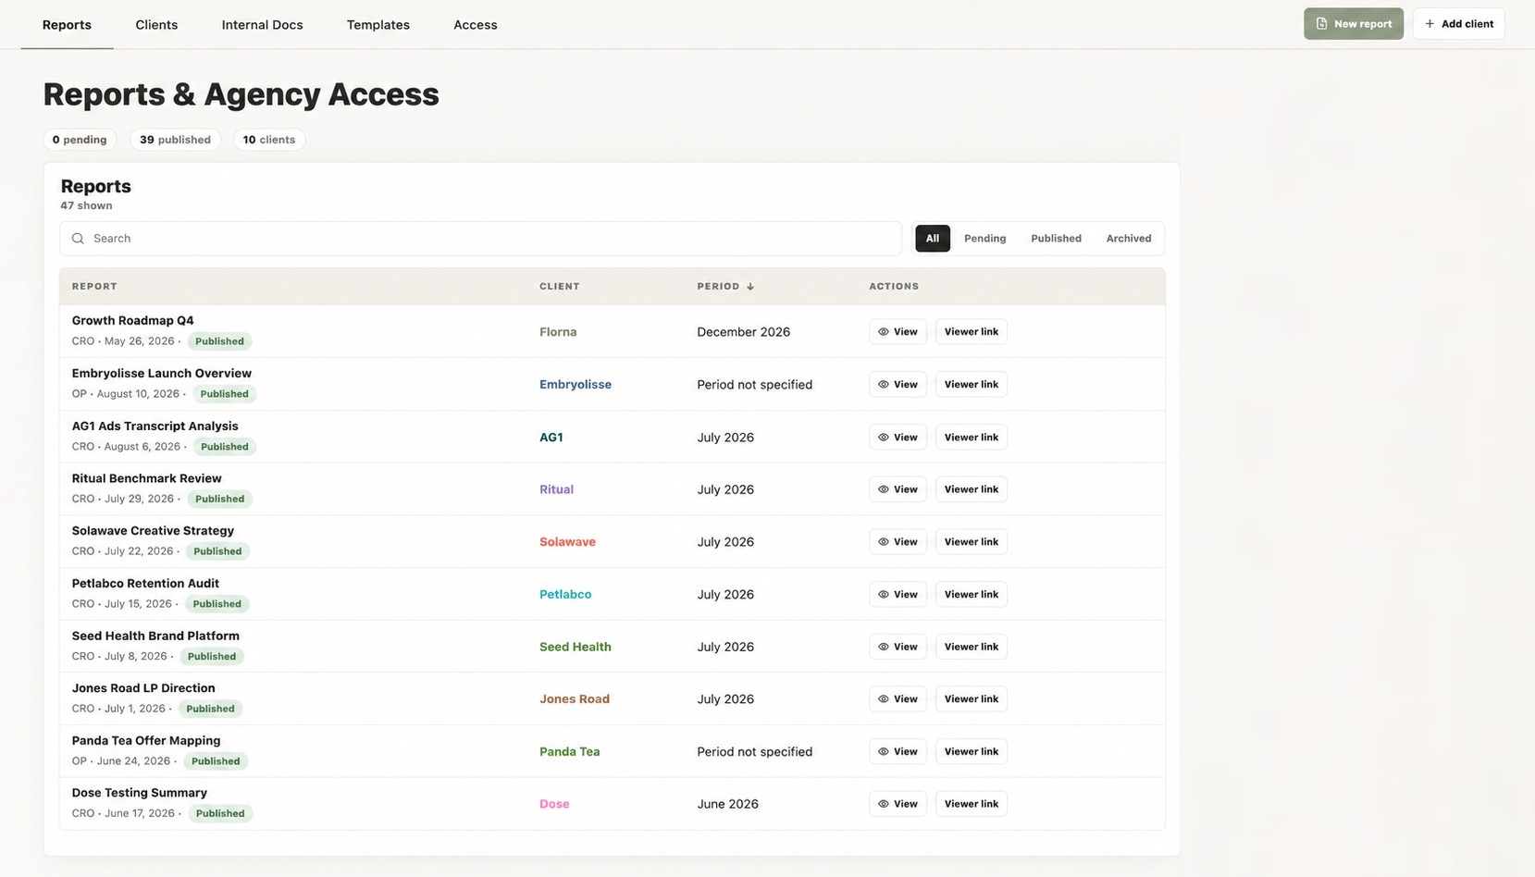Open the Internal Docs tab
Image resolution: width=1535 pixels, height=877 pixels.
pos(262,25)
